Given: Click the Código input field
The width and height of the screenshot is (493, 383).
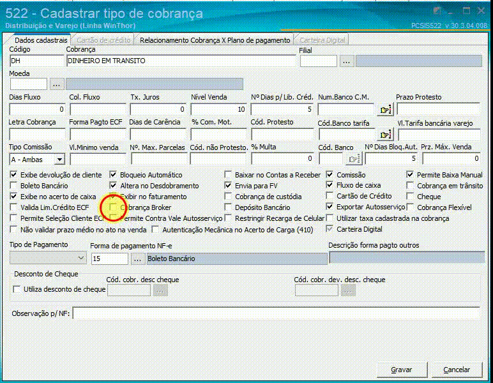Looking at the screenshot, I should click(37, 61).
